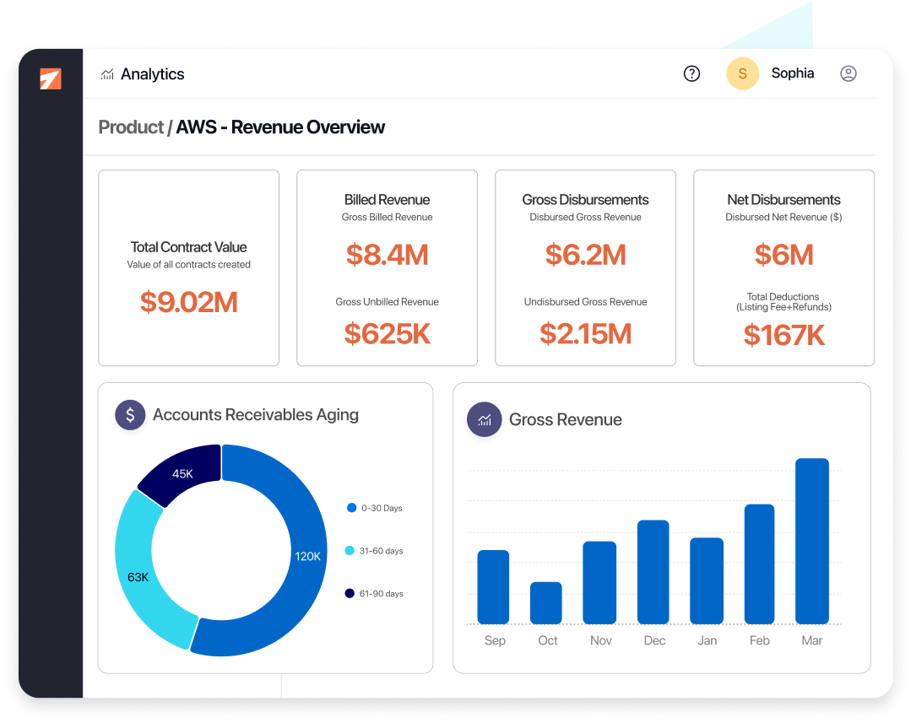The width and height of the screenshot is (911, 723).
Task: Click the Nov bar in Gross Revenue chart
Action: pos(599,582)
